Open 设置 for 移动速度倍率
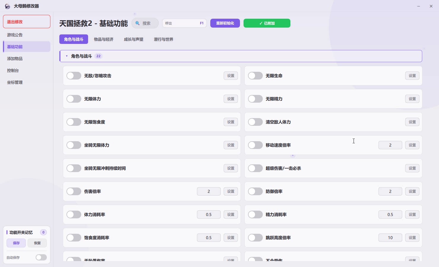439x267 pixels. pos(412,145)
